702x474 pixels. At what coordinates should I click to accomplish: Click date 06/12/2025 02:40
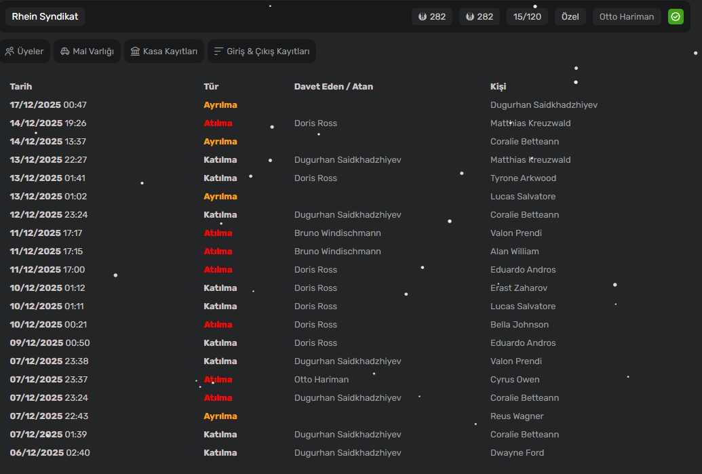pyautogui.click(x=50, y=454)
